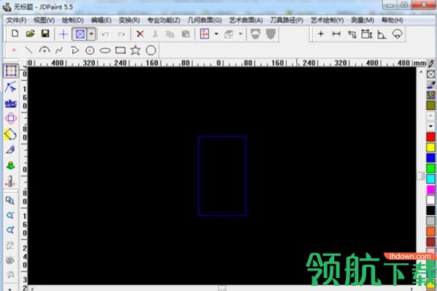Image resolution: width=437 pixels, height=291 pixels.
Task: Click the blue crosshair toolbar icon
Action: pos(63,34)
